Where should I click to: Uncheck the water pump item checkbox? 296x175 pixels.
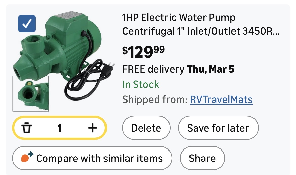point(27,24)
